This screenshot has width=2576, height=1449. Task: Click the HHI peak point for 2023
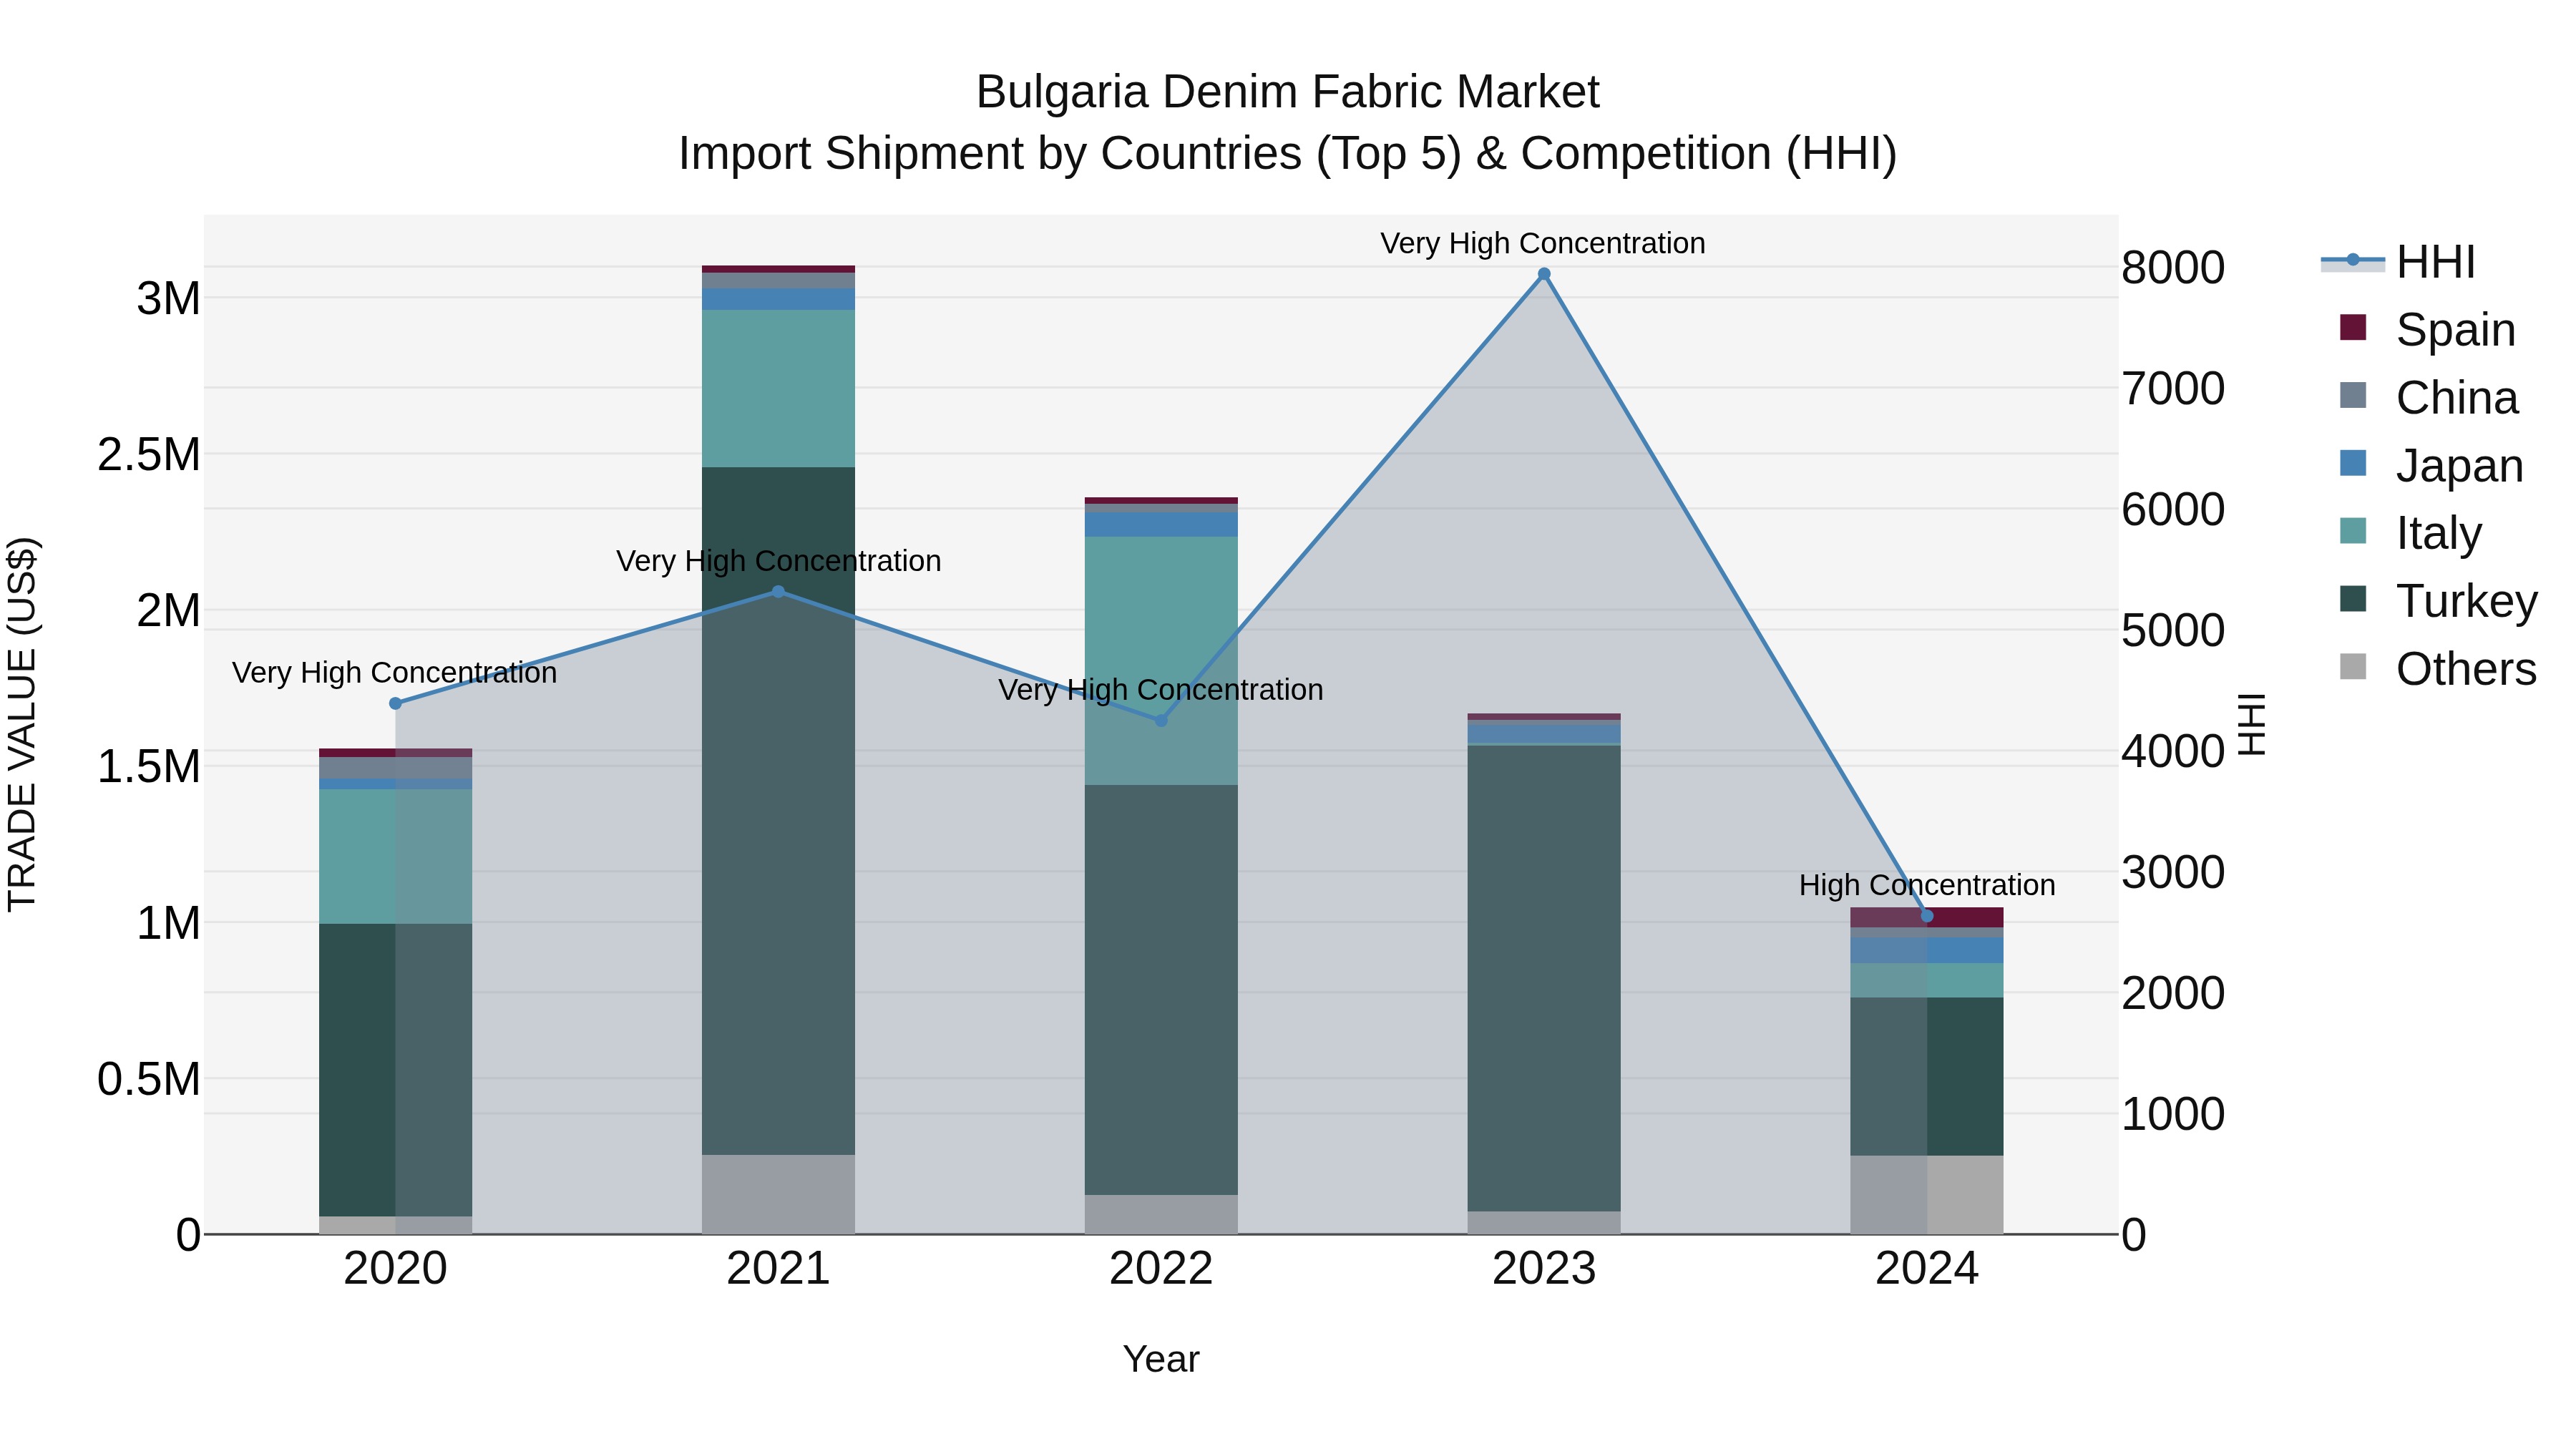tap(1544, 273)
